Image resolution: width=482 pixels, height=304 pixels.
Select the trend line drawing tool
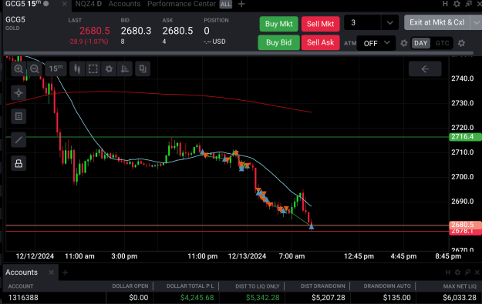click(19, 140)
